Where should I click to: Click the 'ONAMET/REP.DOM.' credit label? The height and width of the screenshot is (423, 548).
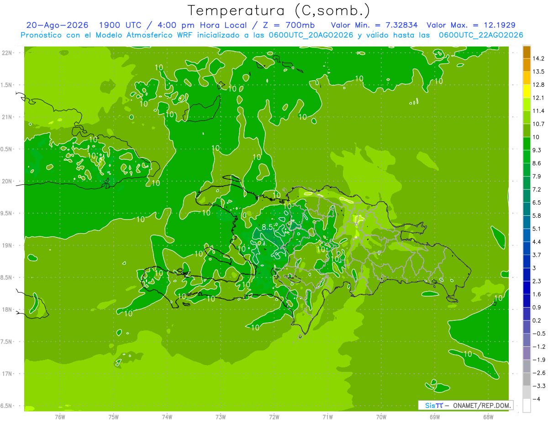tap(482, 405)
